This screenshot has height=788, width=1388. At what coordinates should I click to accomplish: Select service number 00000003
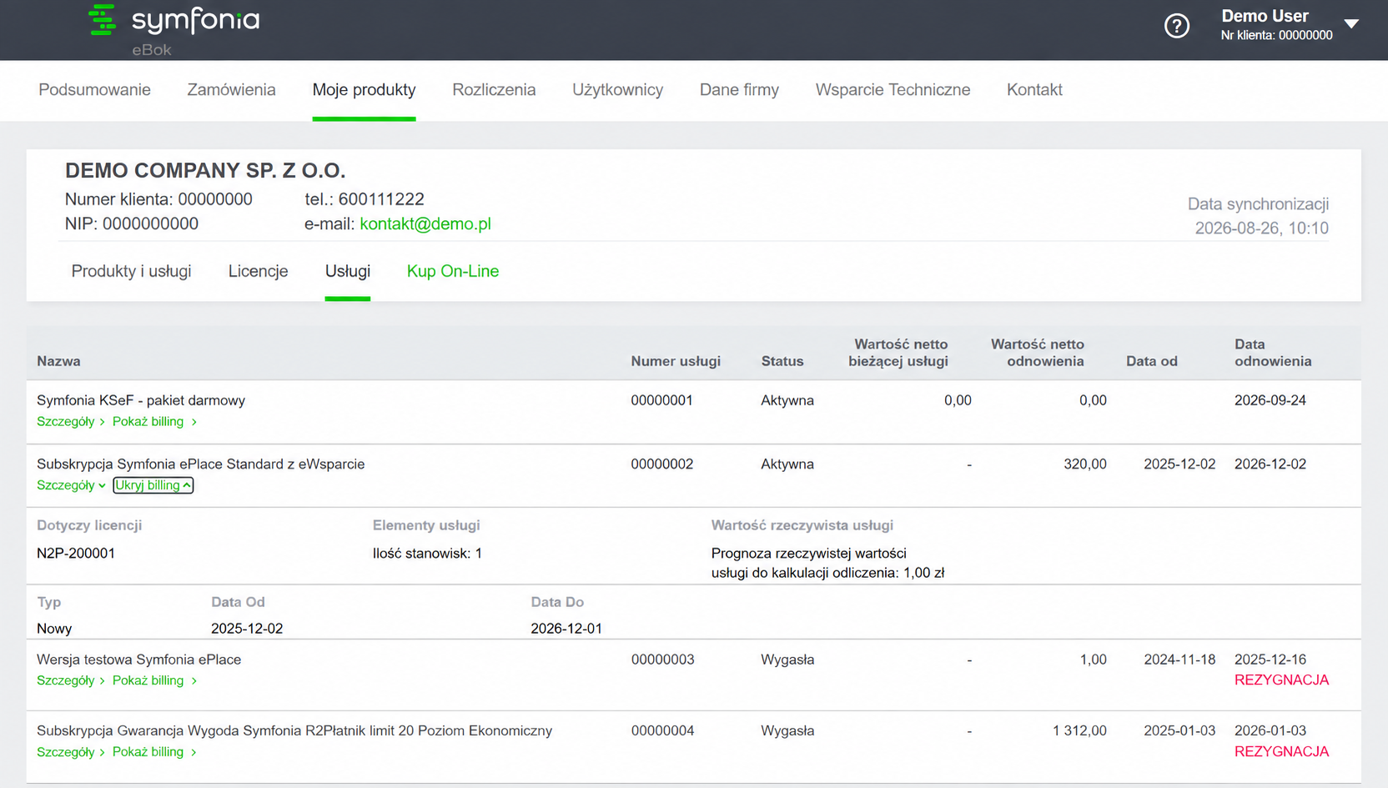[x=662, y=660]
